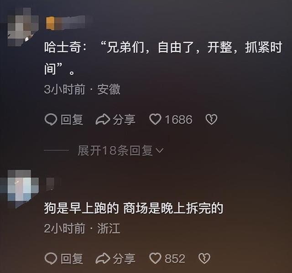Click the chevron next to 展开18条回复
The width and height of the screenshot is (292, 273).
point(160,150)
